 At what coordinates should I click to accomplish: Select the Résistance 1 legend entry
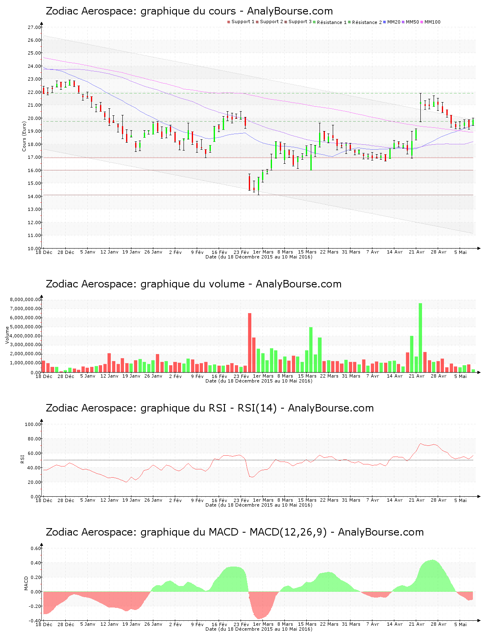tap(330, 22)
